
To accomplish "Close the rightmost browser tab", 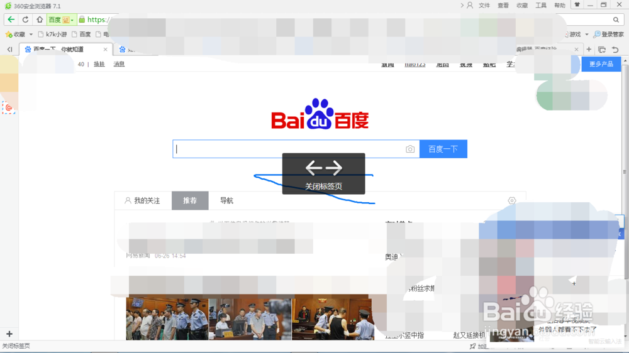I will [x=576, y=49].
